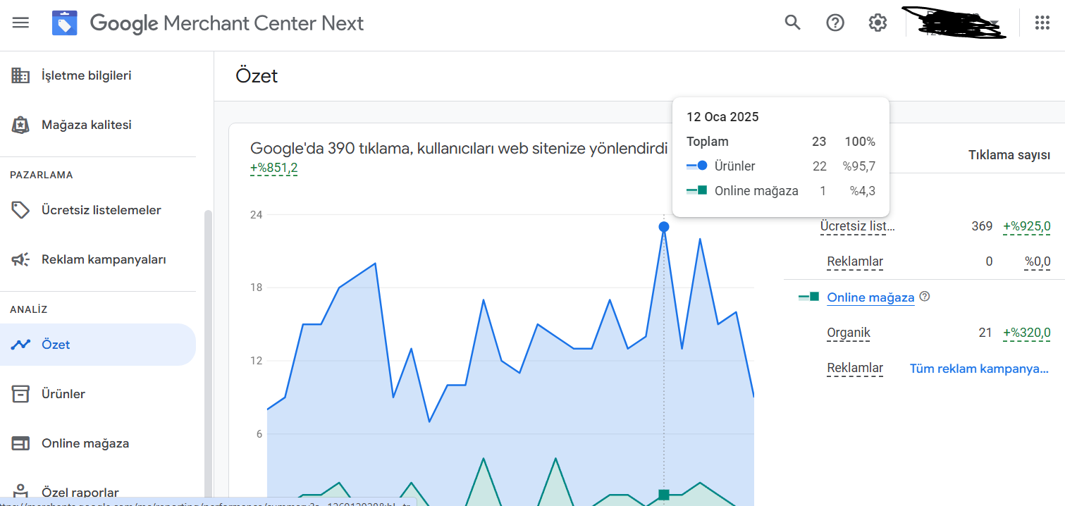The image size is (1065, 506).
Task: Click the Toplam tooltip row
Action: click(781, 142)
